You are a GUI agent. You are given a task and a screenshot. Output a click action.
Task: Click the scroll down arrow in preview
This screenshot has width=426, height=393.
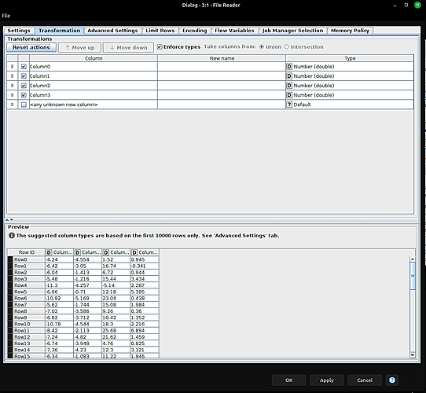pyautogui.click(x=413, y=354)
